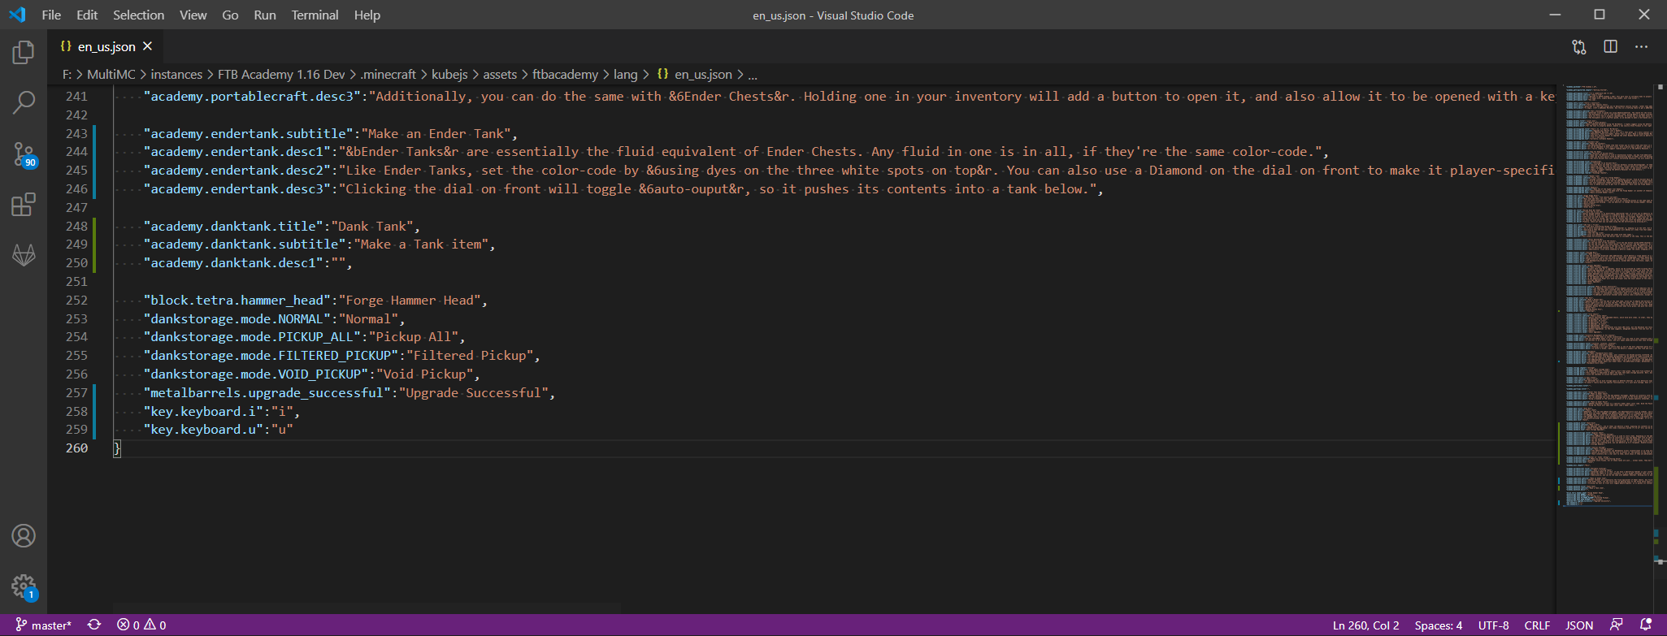Open Source Control view with 90 badge
1667x636 pixels.
pyautogui.click(x=24, y=154)
